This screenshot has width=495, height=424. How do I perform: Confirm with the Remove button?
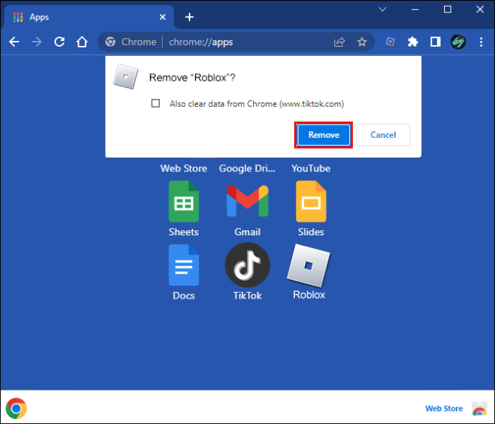pyautogui.click(x=324, y=135)
